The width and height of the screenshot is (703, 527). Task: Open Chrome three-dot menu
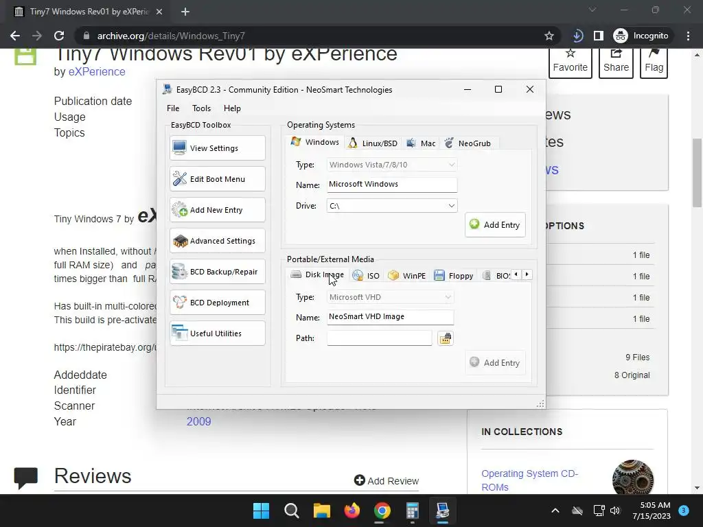click(x=688, y=36)
